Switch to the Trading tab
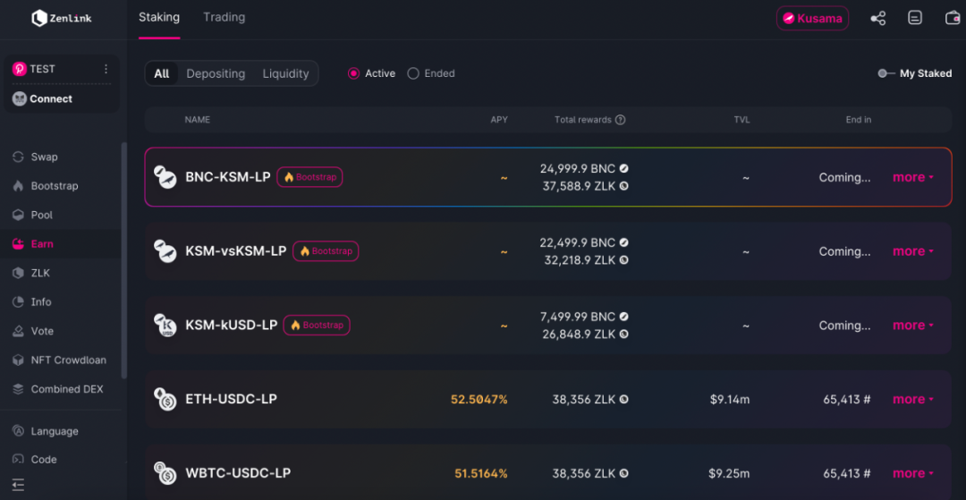This screenshot has width=966, height=500. click(224, 17)
